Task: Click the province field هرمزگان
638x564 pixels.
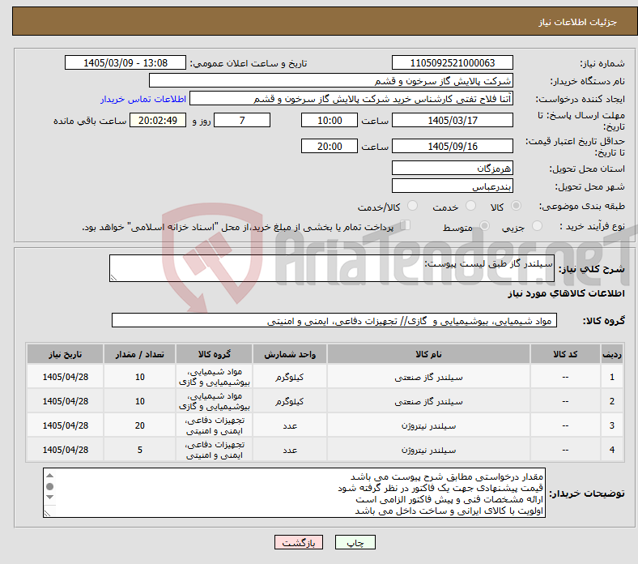Action: click(x=453, y=168)
